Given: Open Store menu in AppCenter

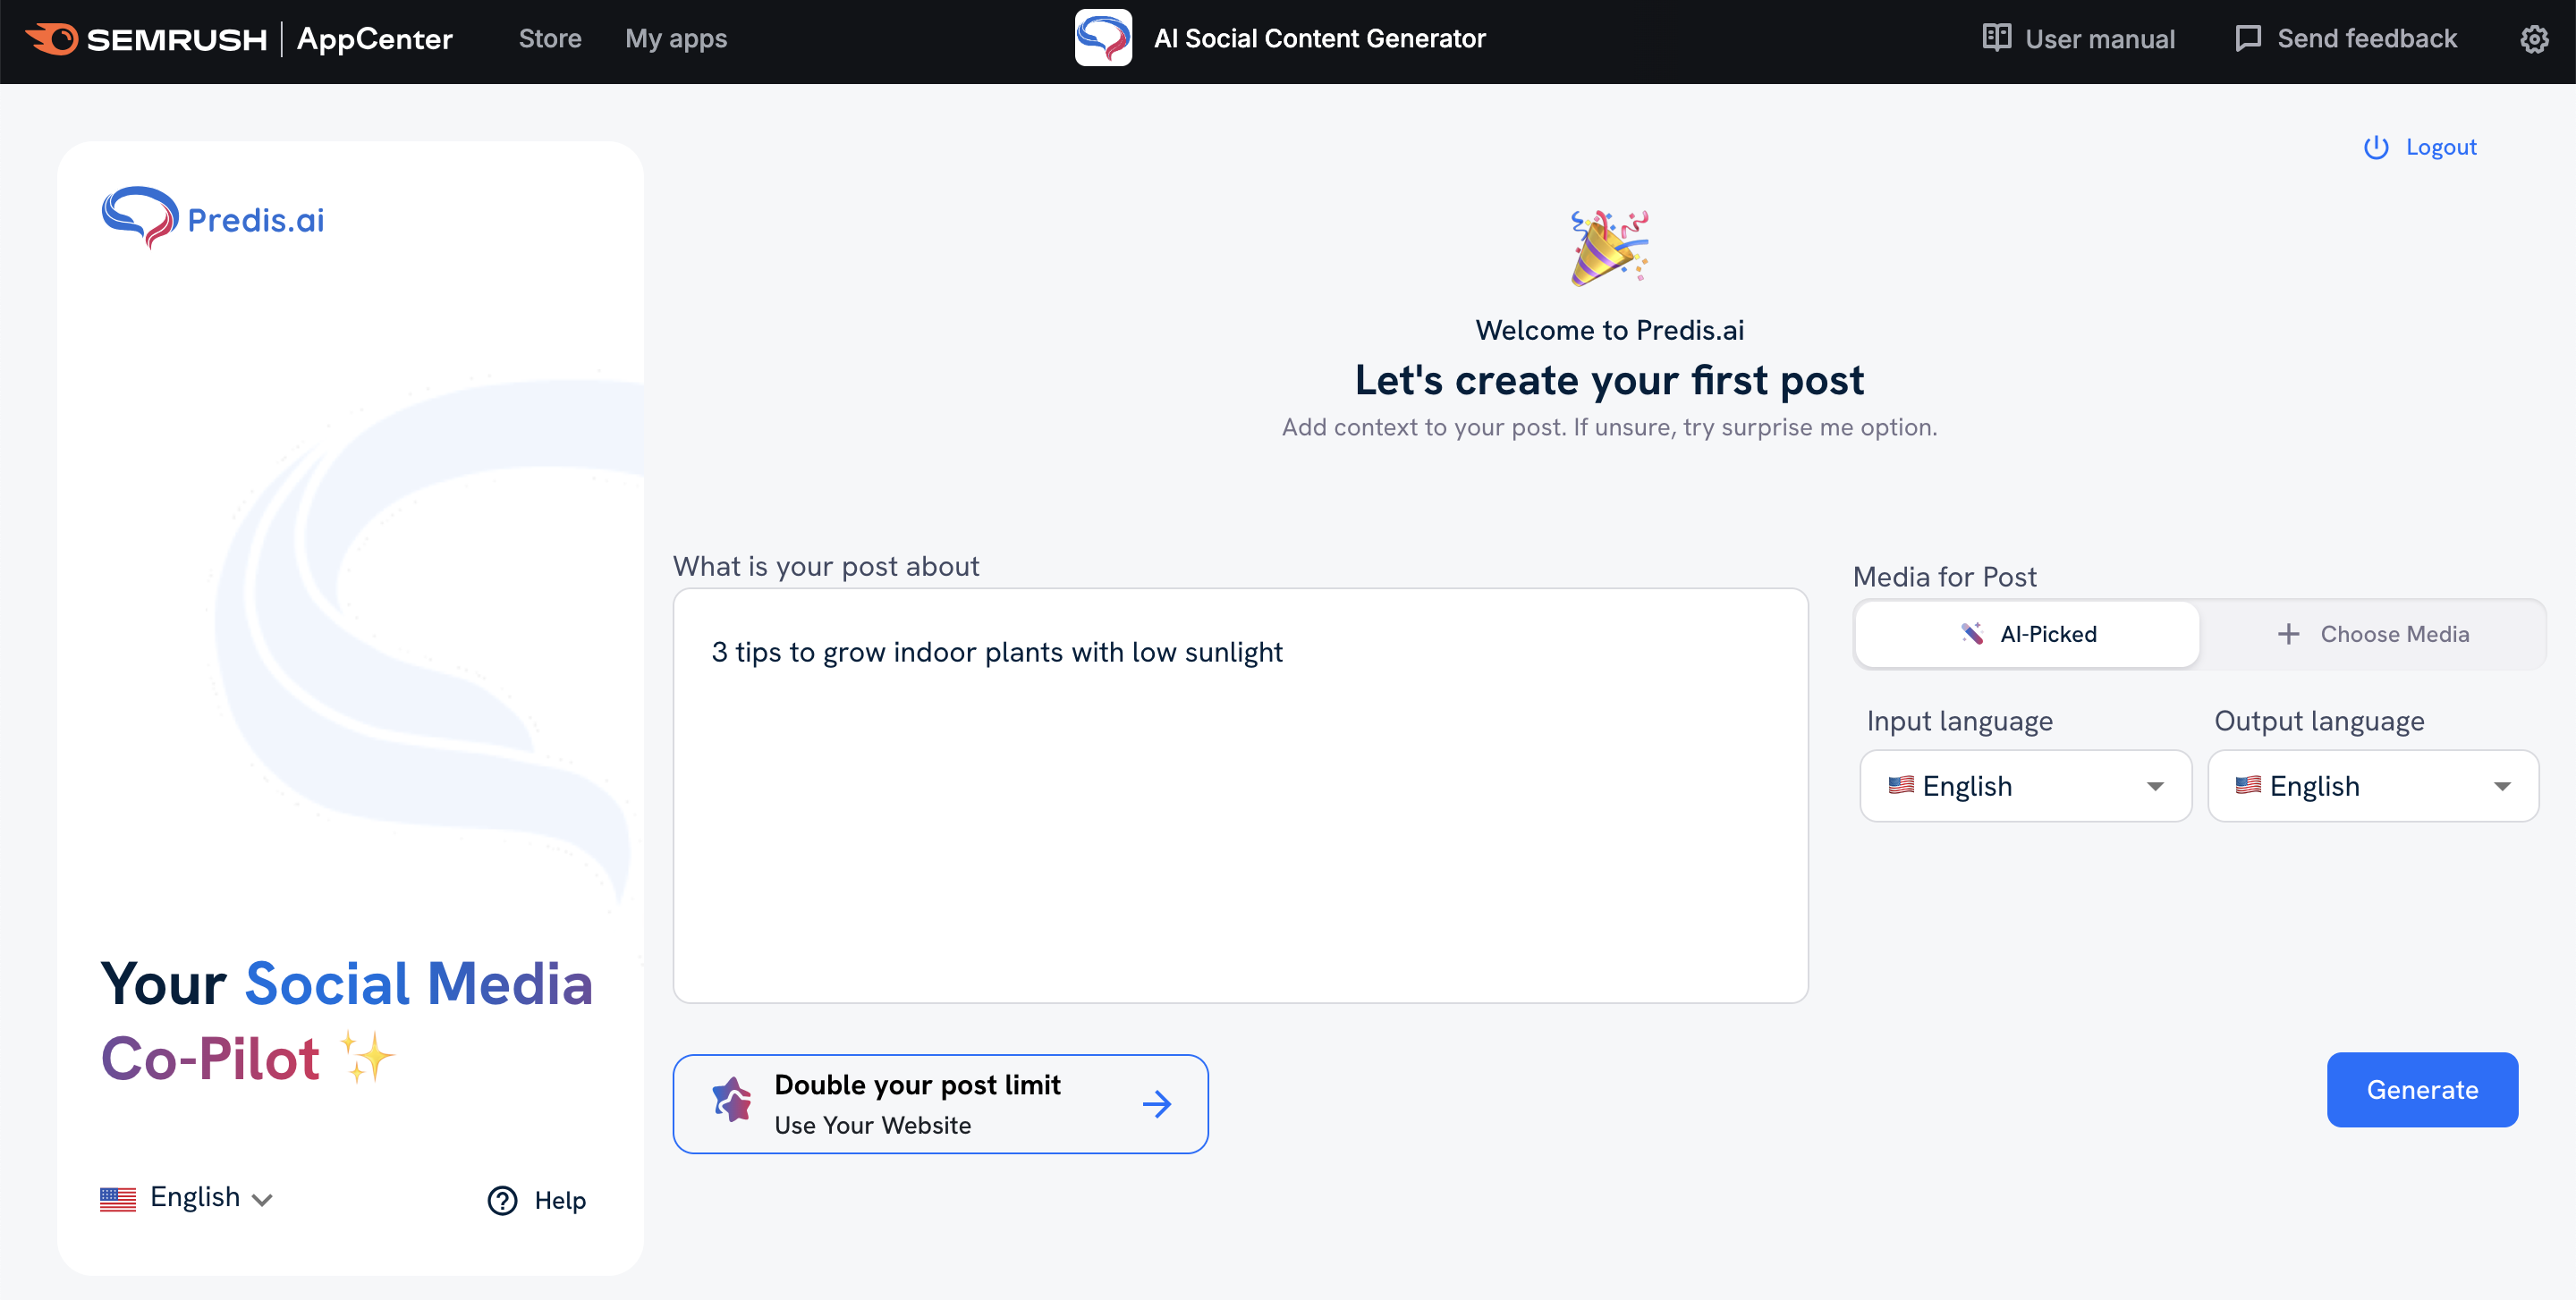Looking at the screenshot, I should tap(549, 38).
